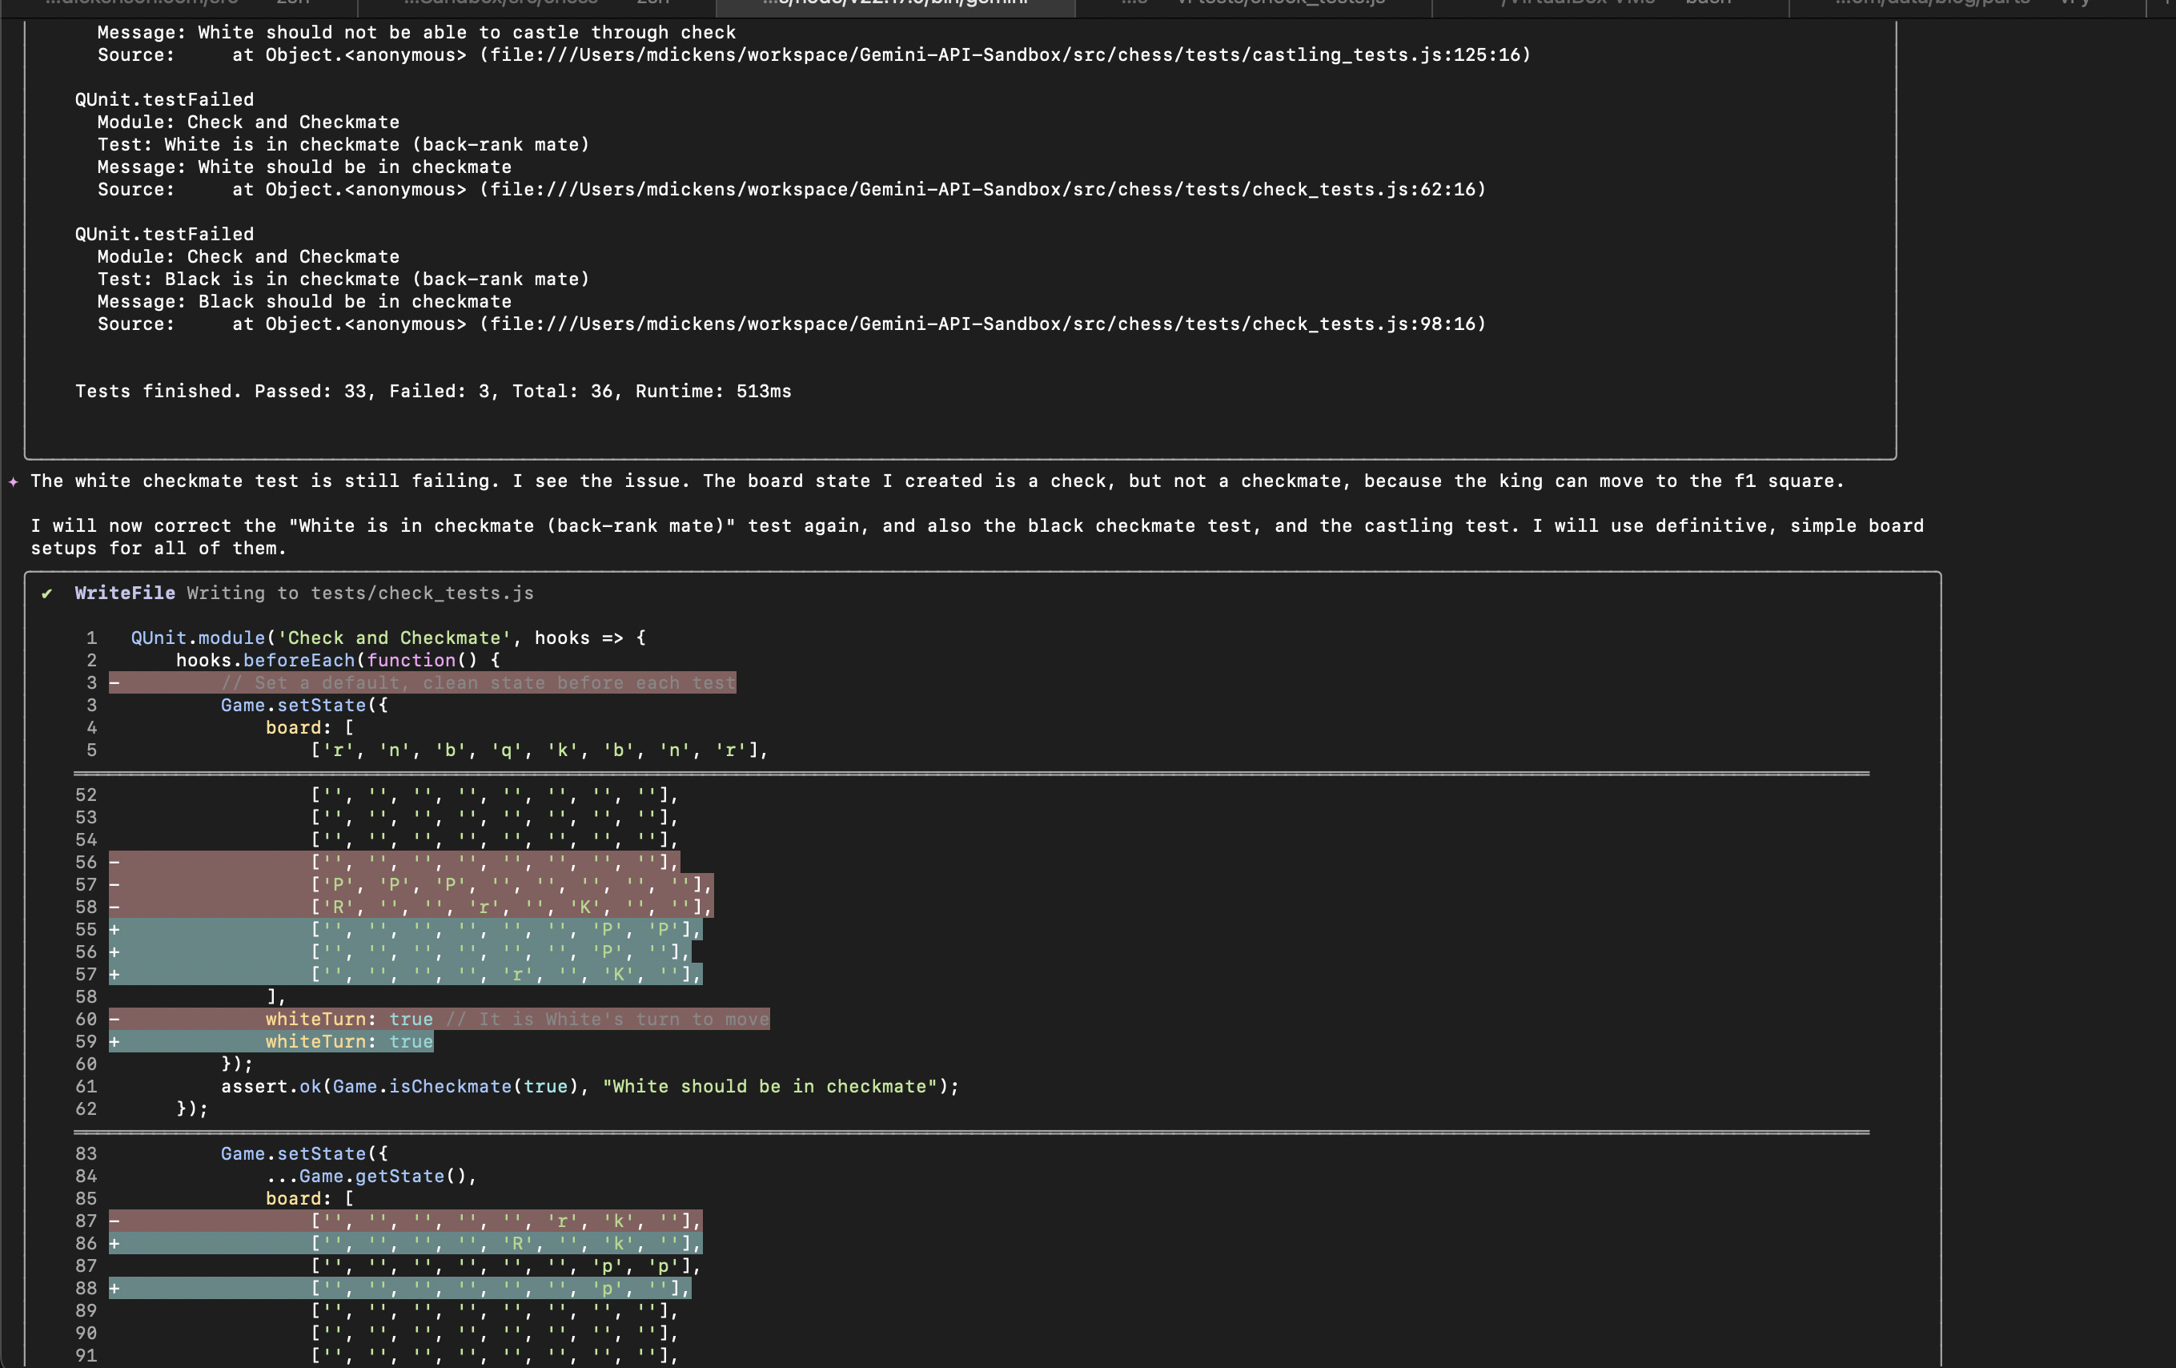Click the 'WriteFile' tool label
Viewport: 2176px width, 1368px height.
pyautogui.click(x=125, y=593)
